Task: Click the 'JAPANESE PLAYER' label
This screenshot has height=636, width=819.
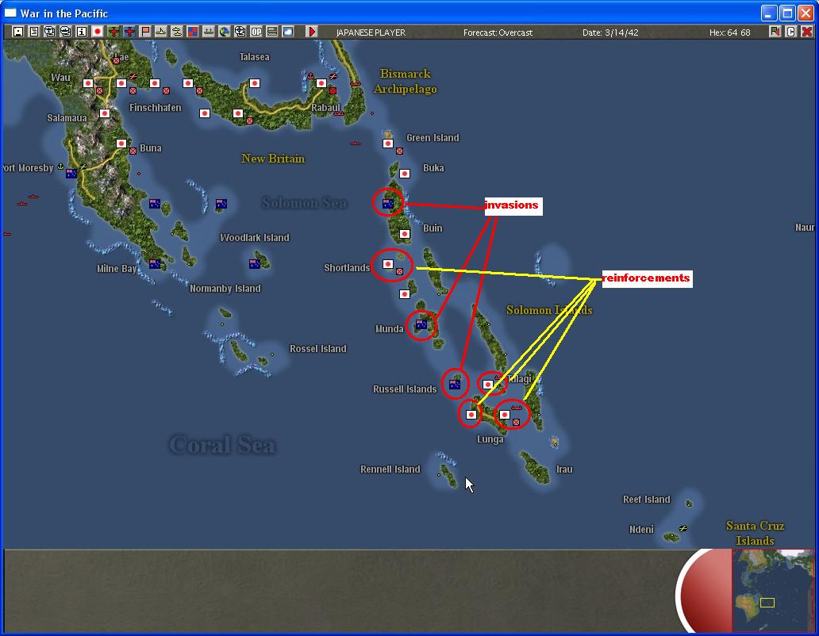Action: pyautogui.click(x=371, y=33)
